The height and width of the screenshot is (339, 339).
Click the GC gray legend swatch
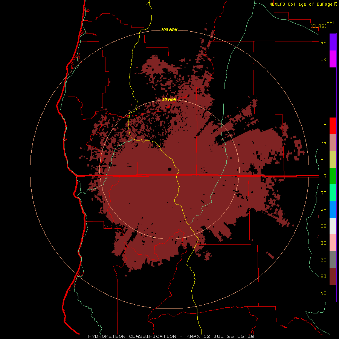coord(333,260)
